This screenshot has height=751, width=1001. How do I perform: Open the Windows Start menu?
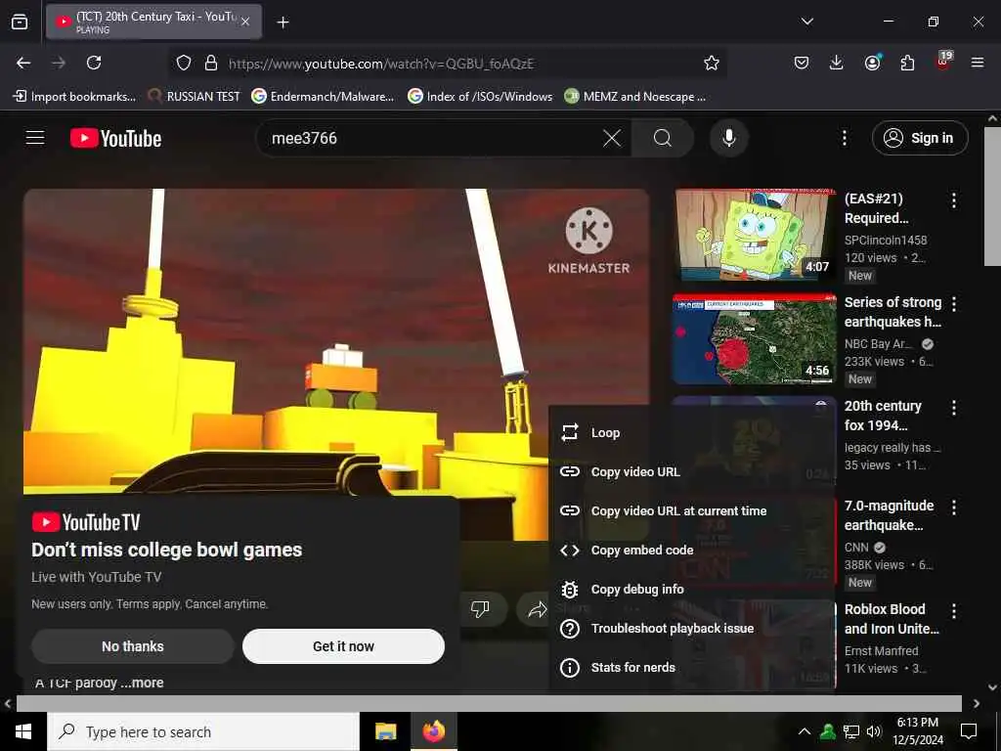click(23, 731)
